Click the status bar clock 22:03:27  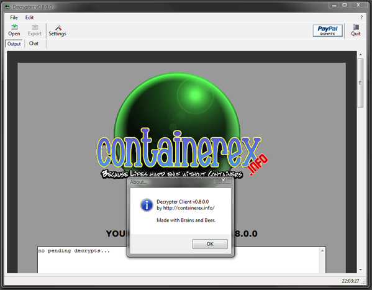[350, 281]
